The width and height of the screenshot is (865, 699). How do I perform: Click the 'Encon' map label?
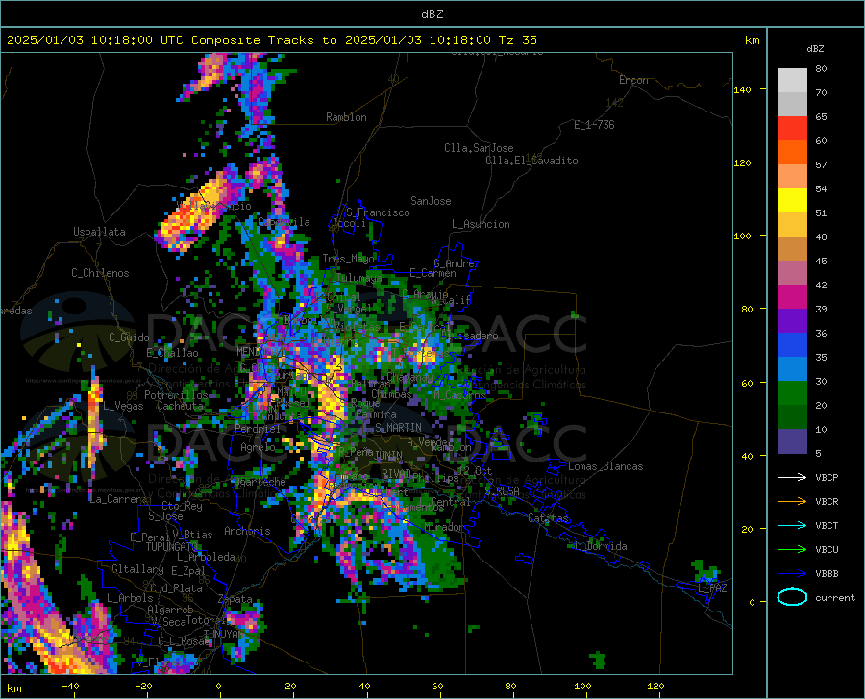click(633, 80)
